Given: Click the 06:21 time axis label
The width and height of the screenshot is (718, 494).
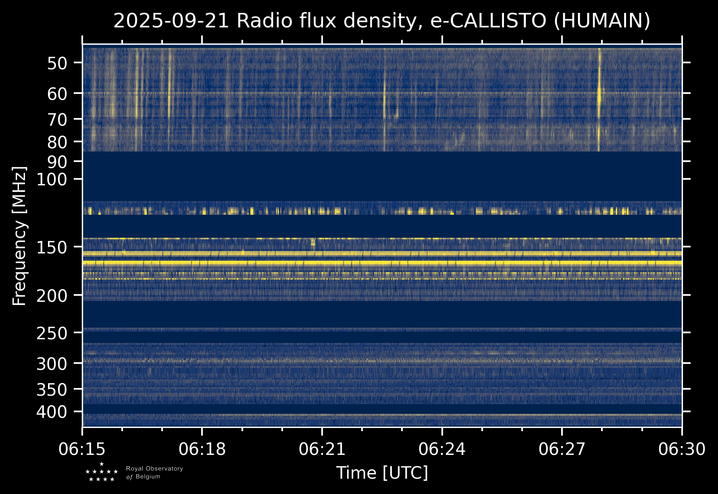Looking at the screenshot, I should (x=322, y=449).
